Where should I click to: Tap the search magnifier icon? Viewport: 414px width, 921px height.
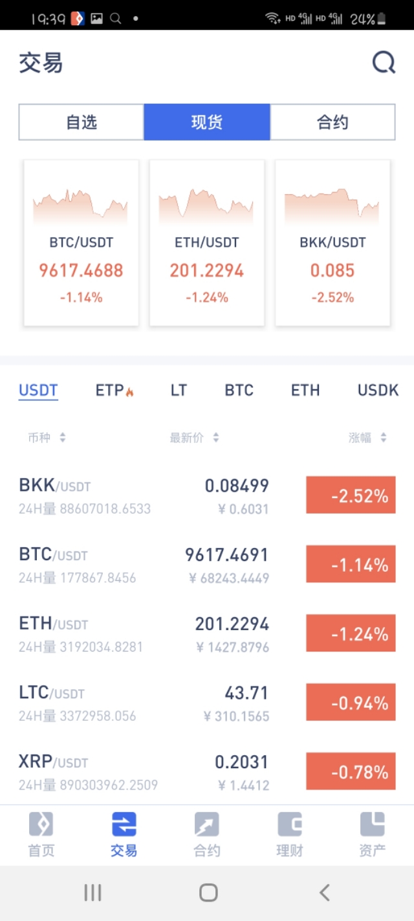(383, 63)
